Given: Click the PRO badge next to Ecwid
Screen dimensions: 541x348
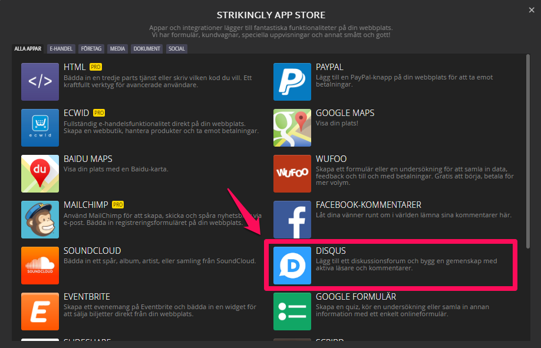Looking at the screenshot, I should tap(99, 113).
